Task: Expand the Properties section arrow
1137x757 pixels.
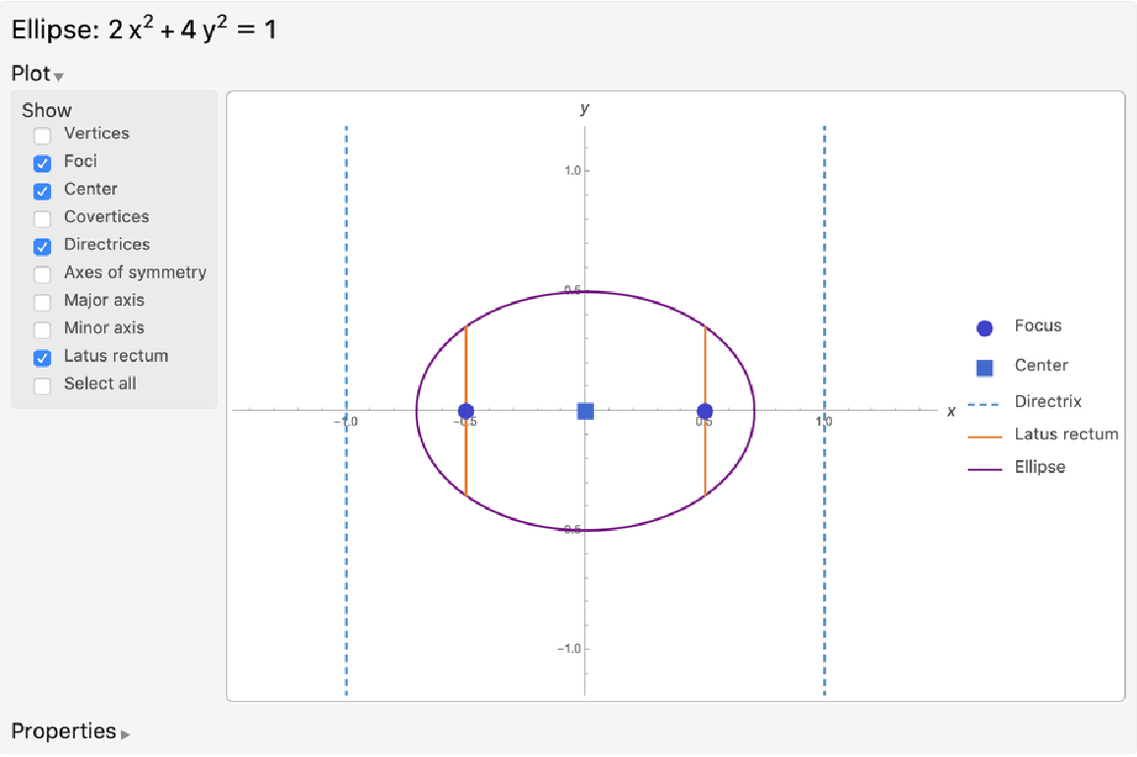Action: pos(125,733)
